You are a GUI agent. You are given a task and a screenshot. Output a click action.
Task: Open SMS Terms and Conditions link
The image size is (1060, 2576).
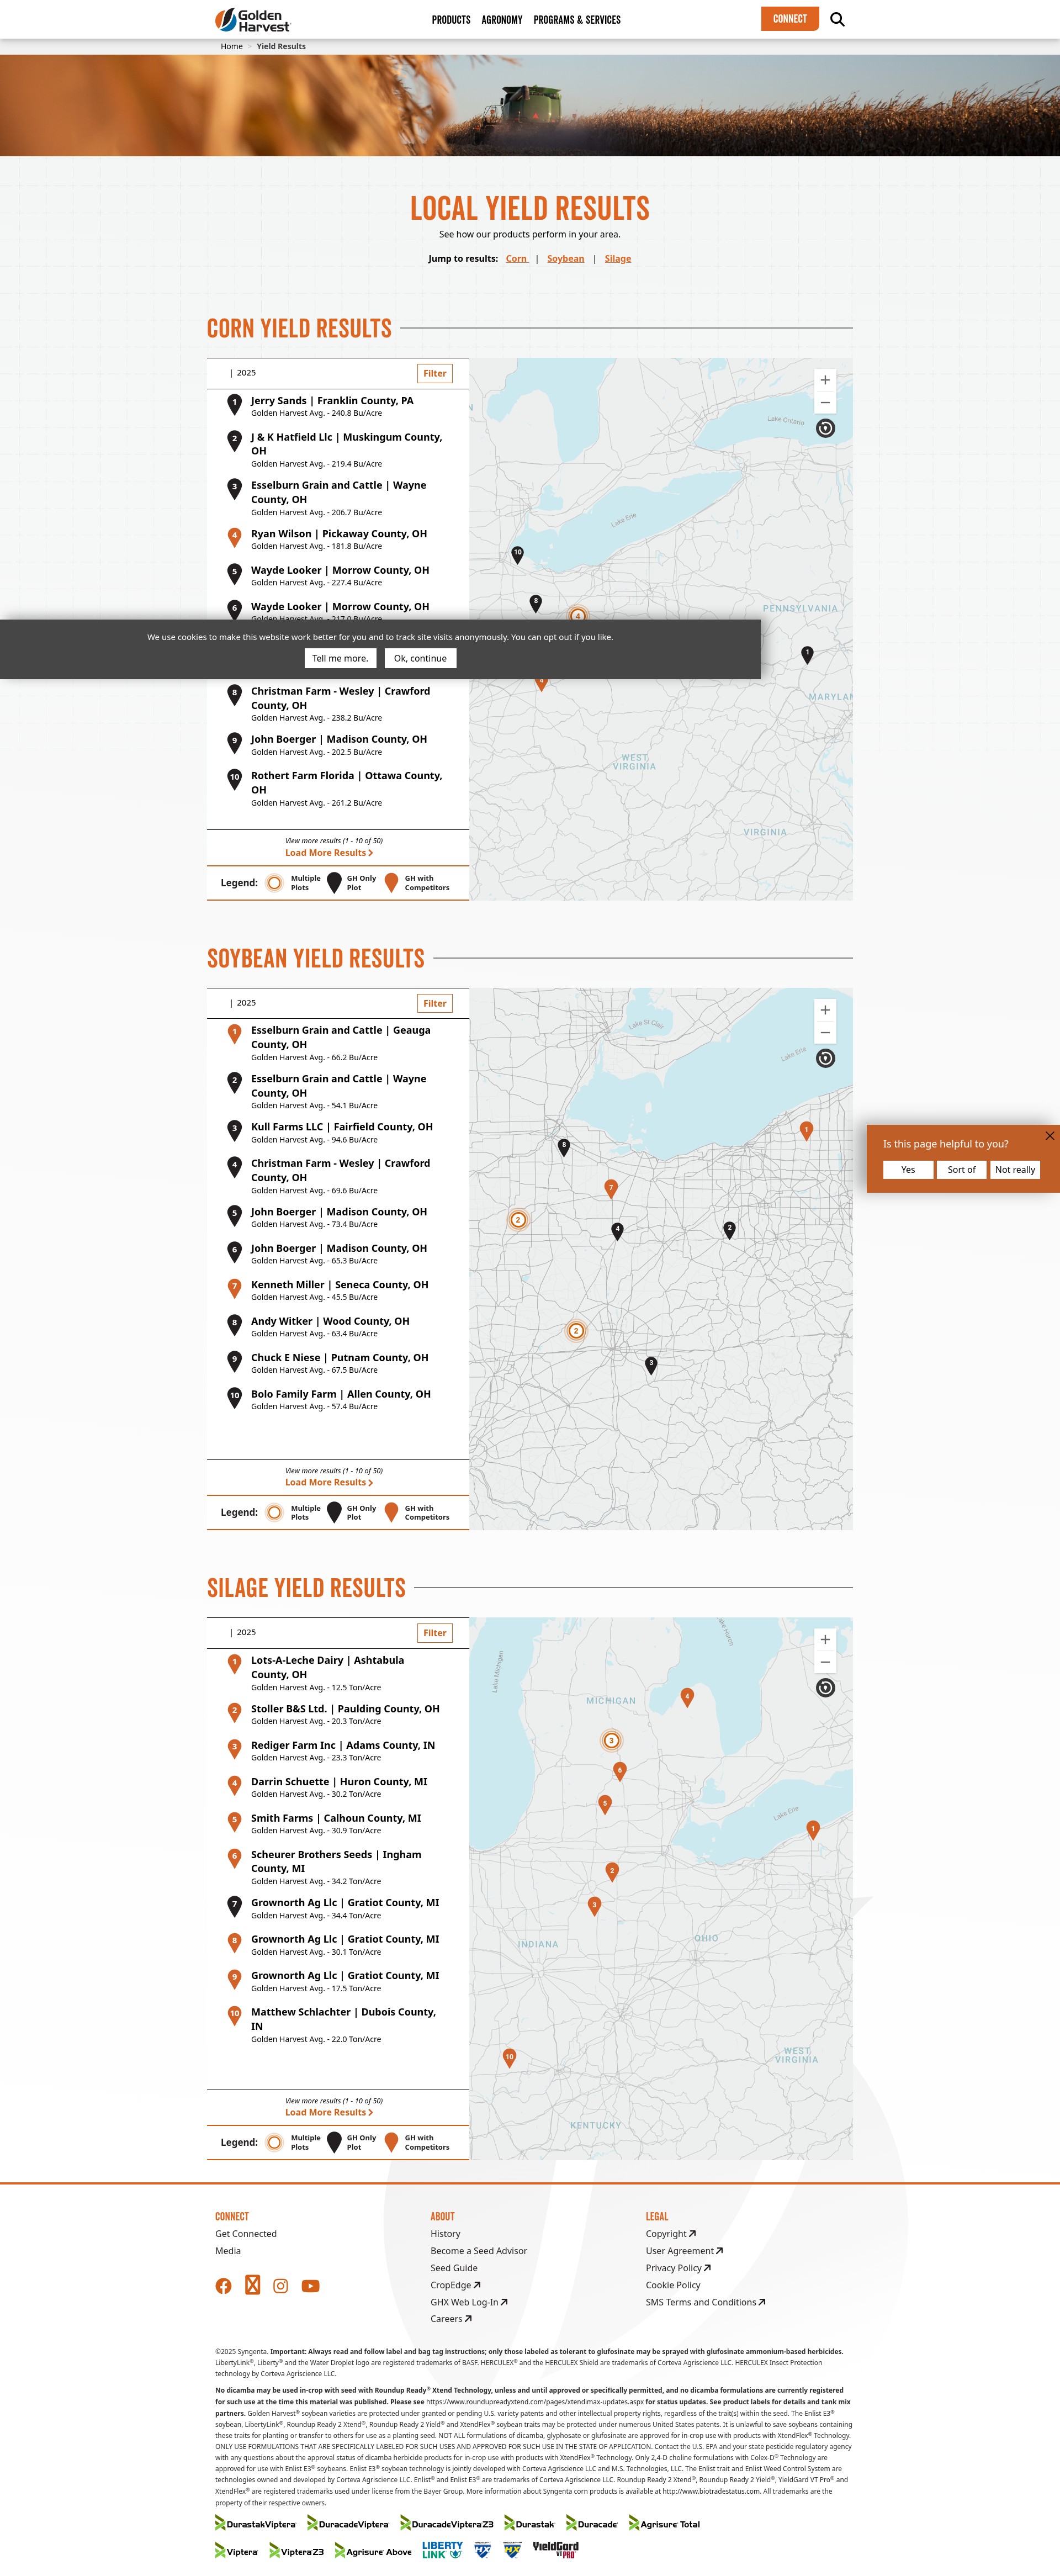[705, 2302]
